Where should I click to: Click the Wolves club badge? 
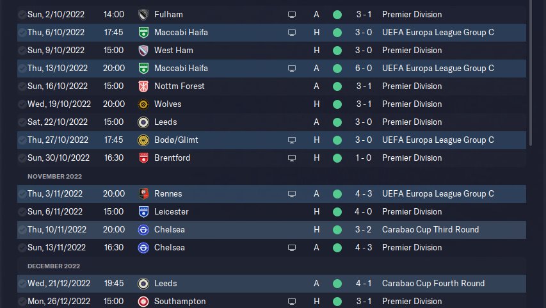coord(143,104)
